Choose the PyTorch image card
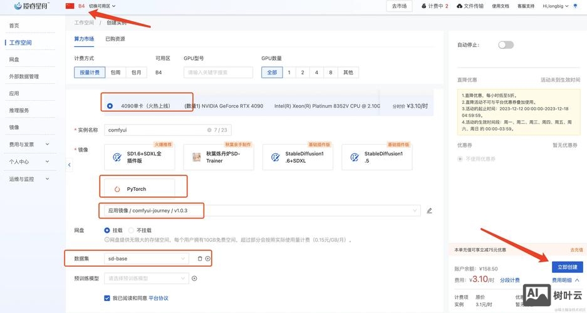This screenshot has height=313, width=587. tap(140, 188)
